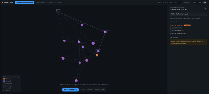Image resolution: width=209 pixels, height=94 pixels.
Task: Switch view to 3D layout
Action: click(x=103, y=90)
